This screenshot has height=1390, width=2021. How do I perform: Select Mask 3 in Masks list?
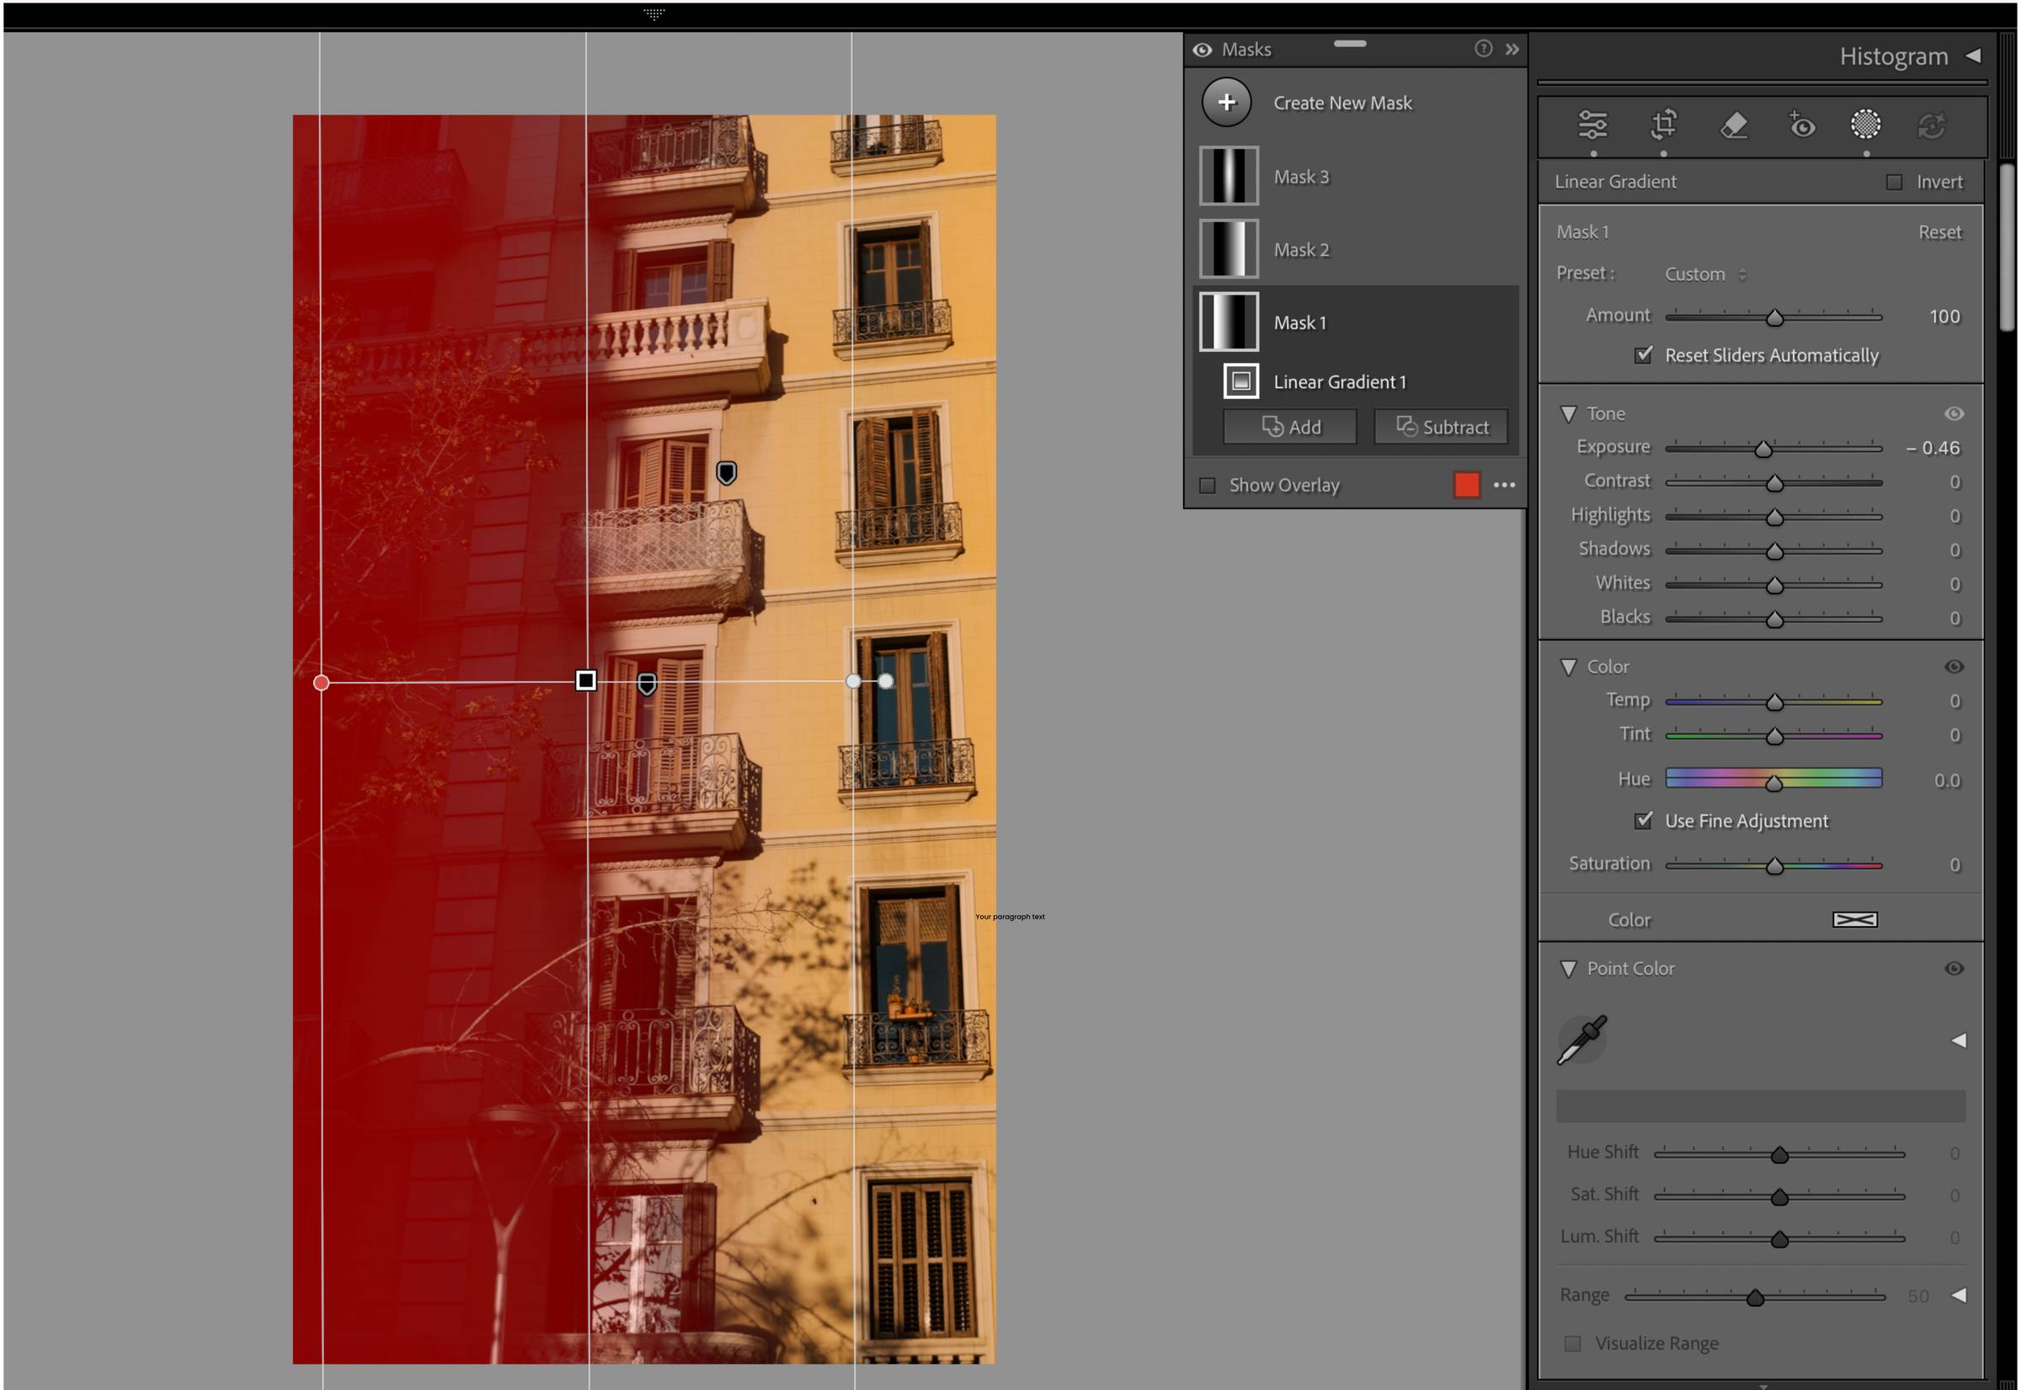(1300, 177)
